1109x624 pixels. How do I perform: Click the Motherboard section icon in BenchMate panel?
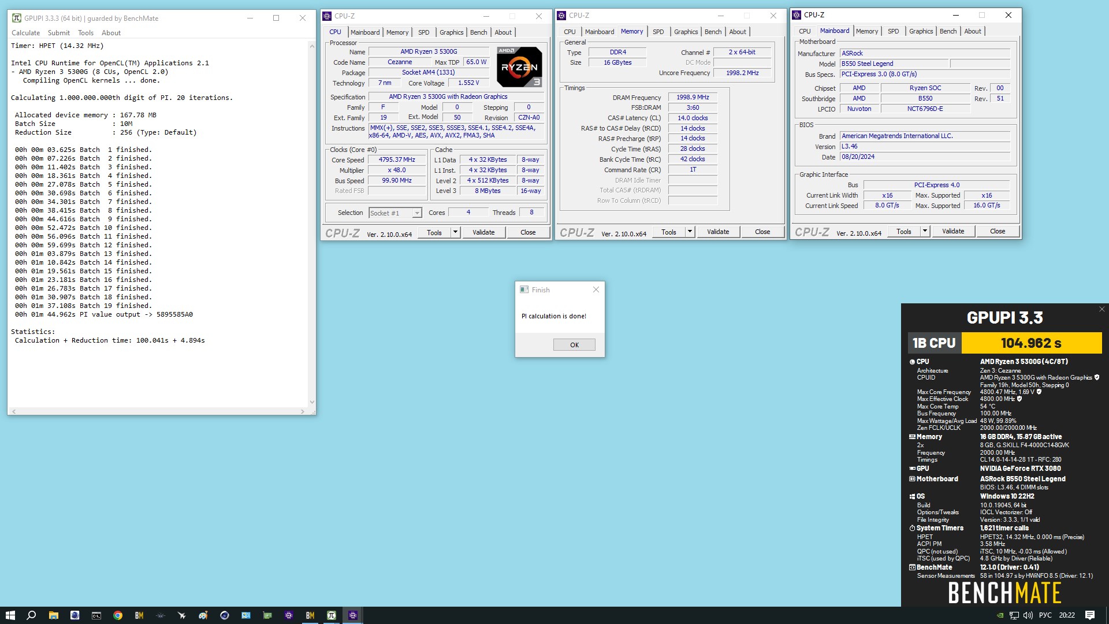[913, 479]
